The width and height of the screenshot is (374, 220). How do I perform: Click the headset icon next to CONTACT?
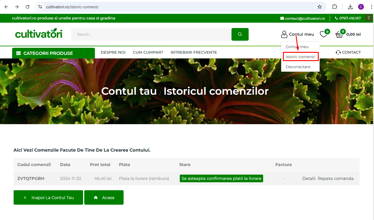pyautogui.click(x=338, y=52)
